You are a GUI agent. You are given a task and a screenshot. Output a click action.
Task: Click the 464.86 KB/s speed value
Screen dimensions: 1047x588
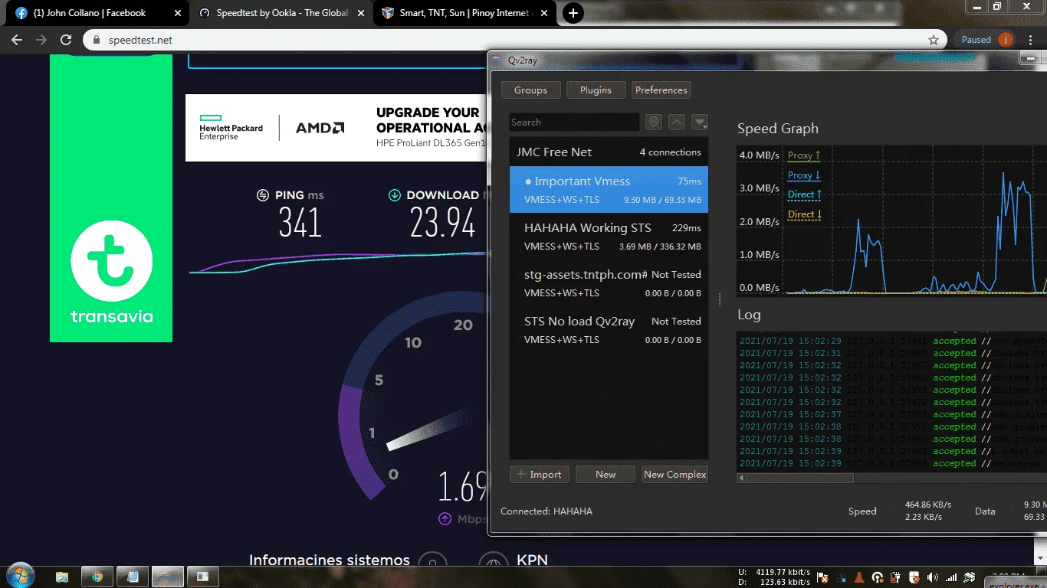(x=928, y=505)
